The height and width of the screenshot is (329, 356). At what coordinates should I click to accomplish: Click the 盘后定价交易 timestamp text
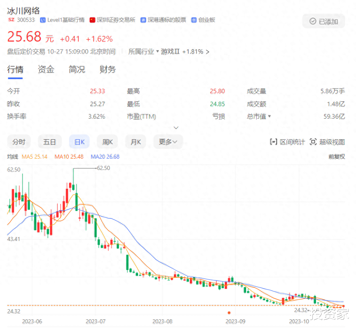pos(61,52)
